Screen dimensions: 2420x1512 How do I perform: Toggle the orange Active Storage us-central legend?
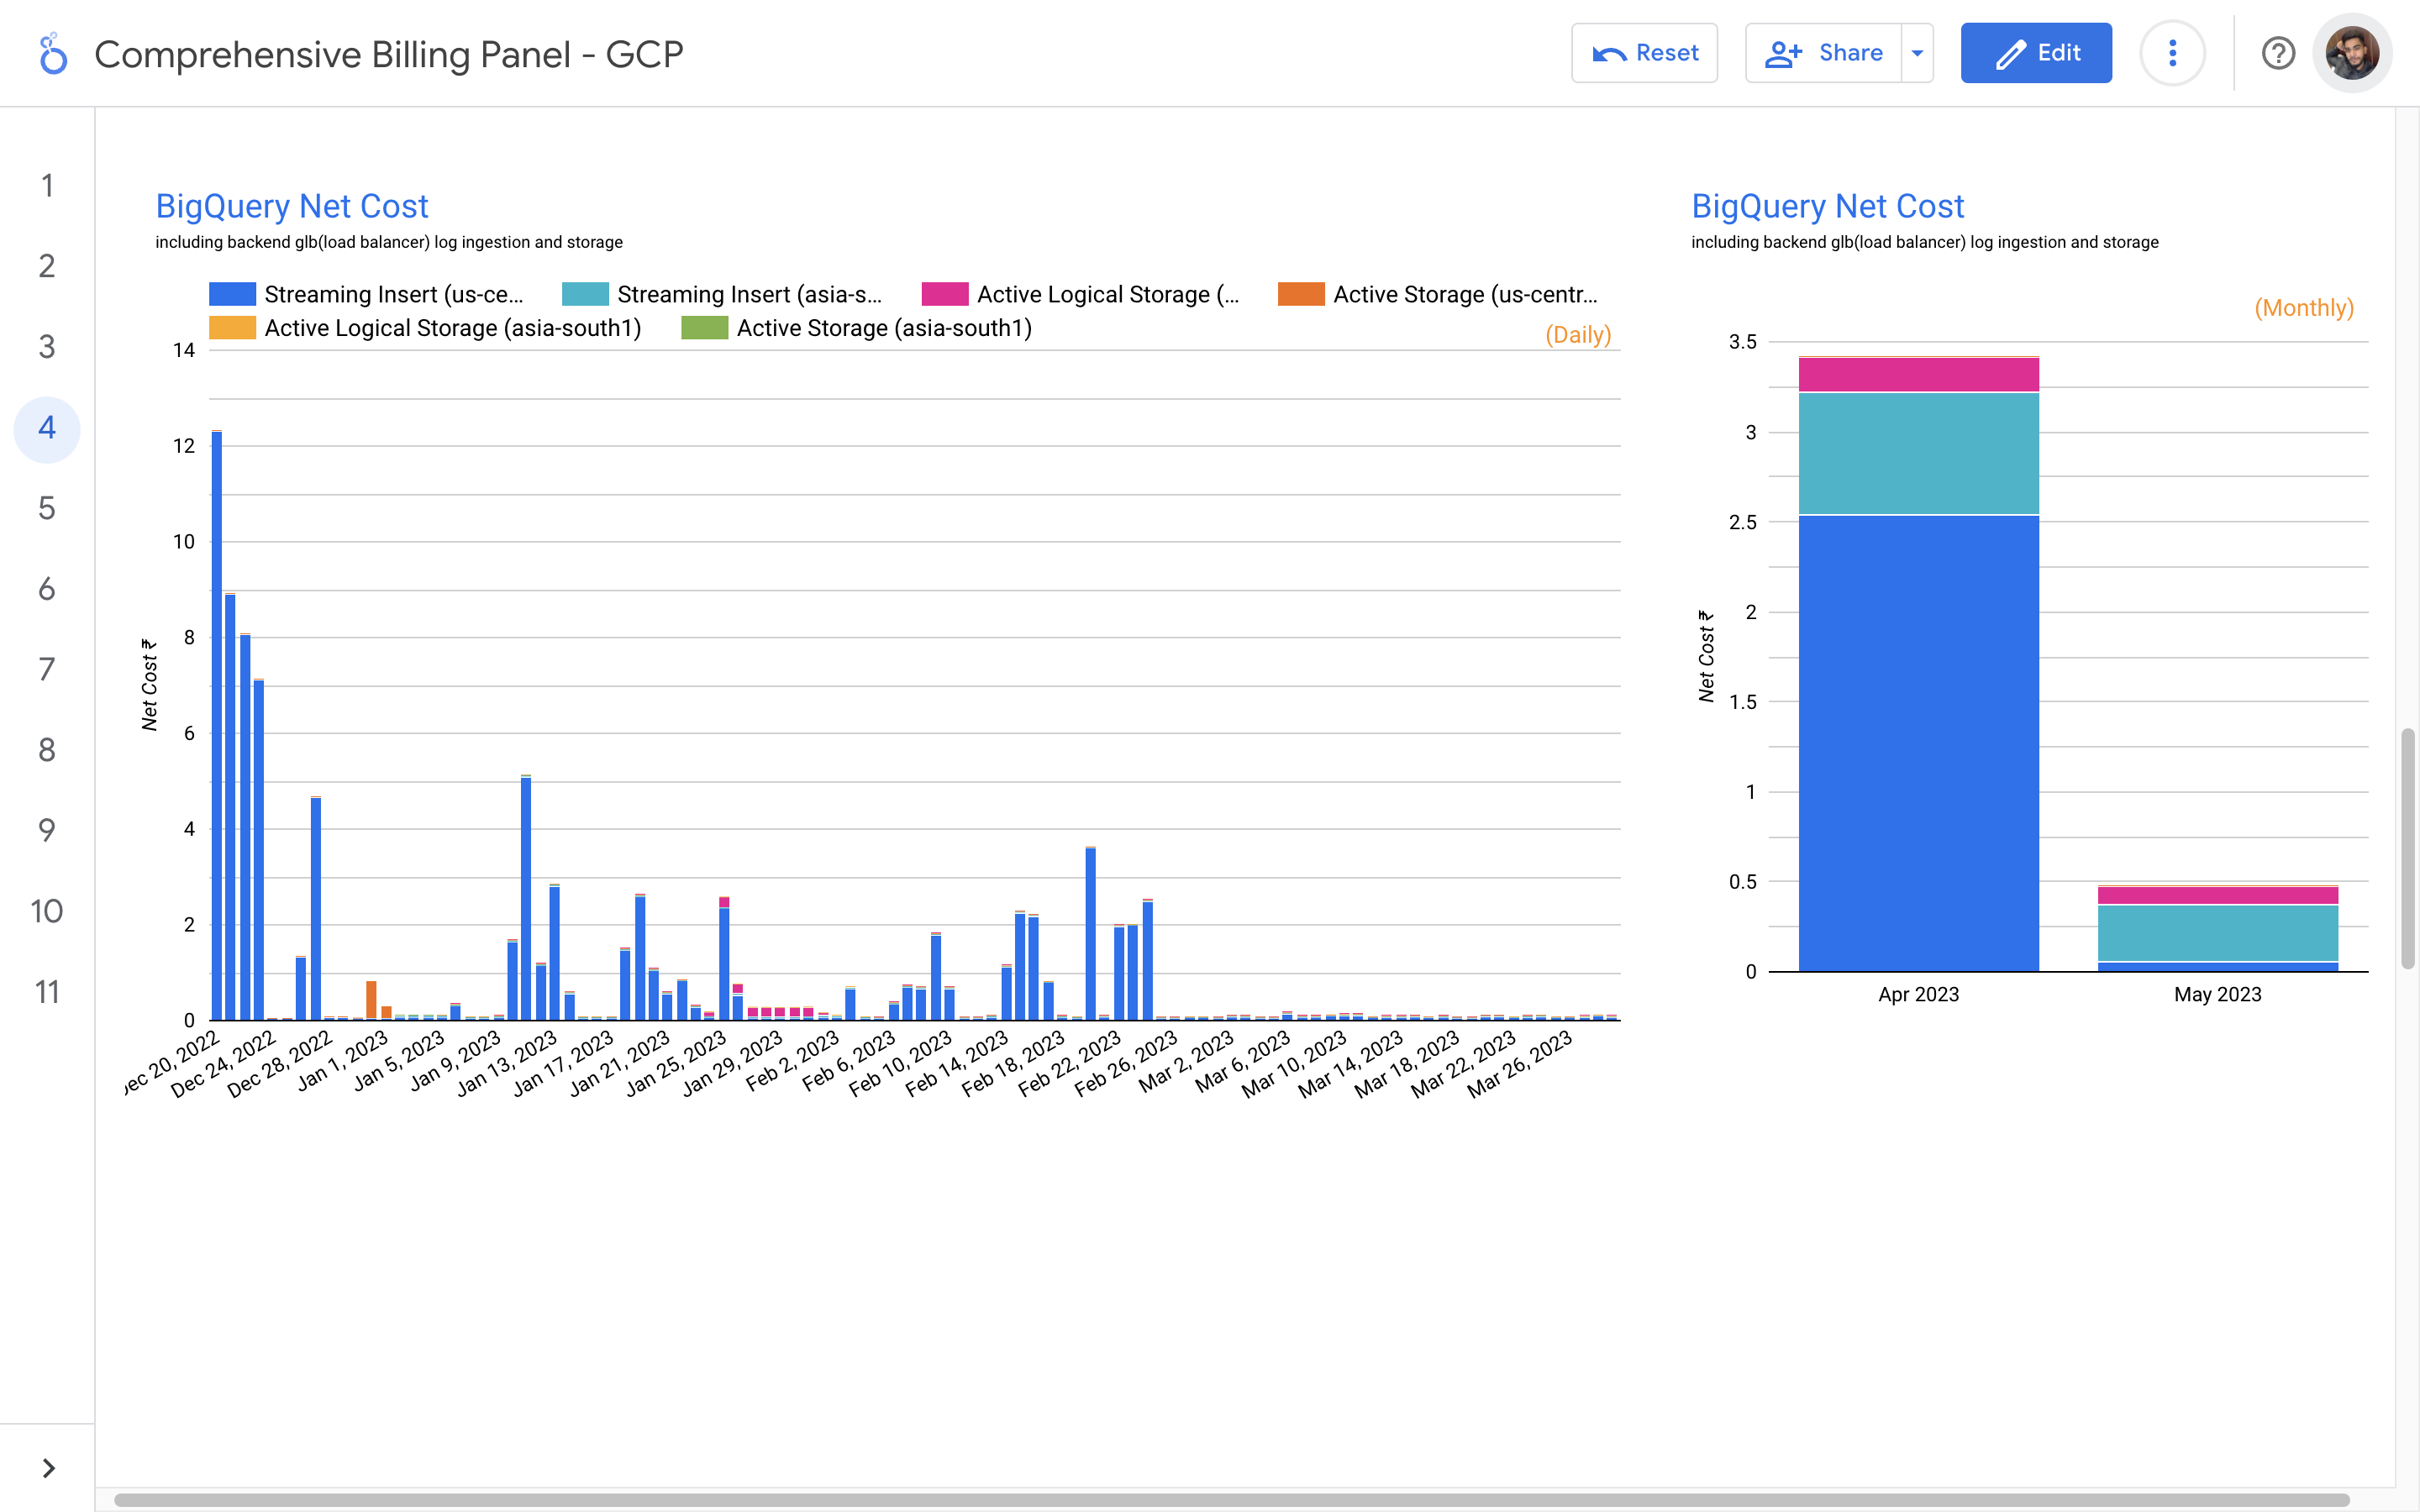click(1301, 294)
